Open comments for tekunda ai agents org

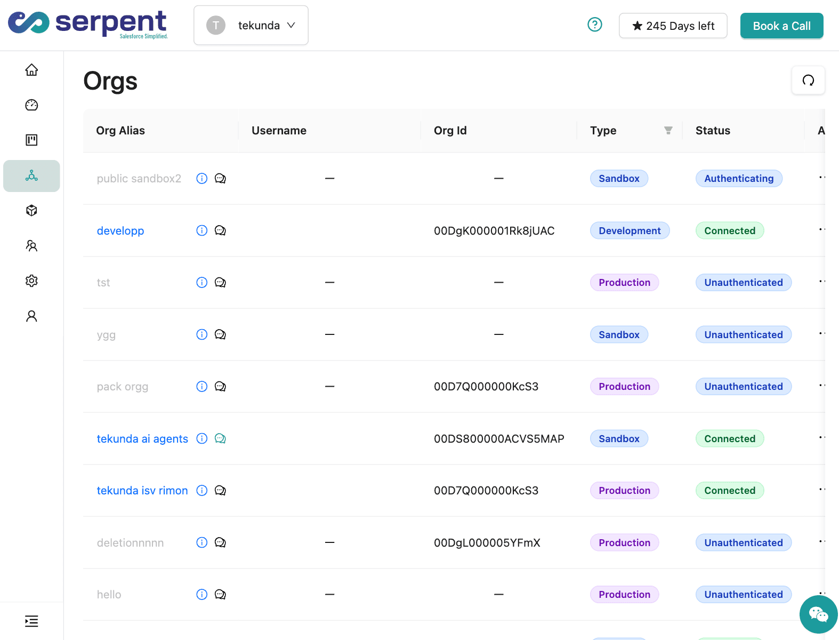coord(220,438)
